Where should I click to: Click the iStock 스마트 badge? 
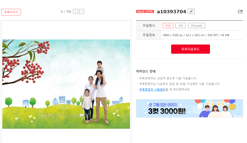pyautogui.click(x=145, y=11)
